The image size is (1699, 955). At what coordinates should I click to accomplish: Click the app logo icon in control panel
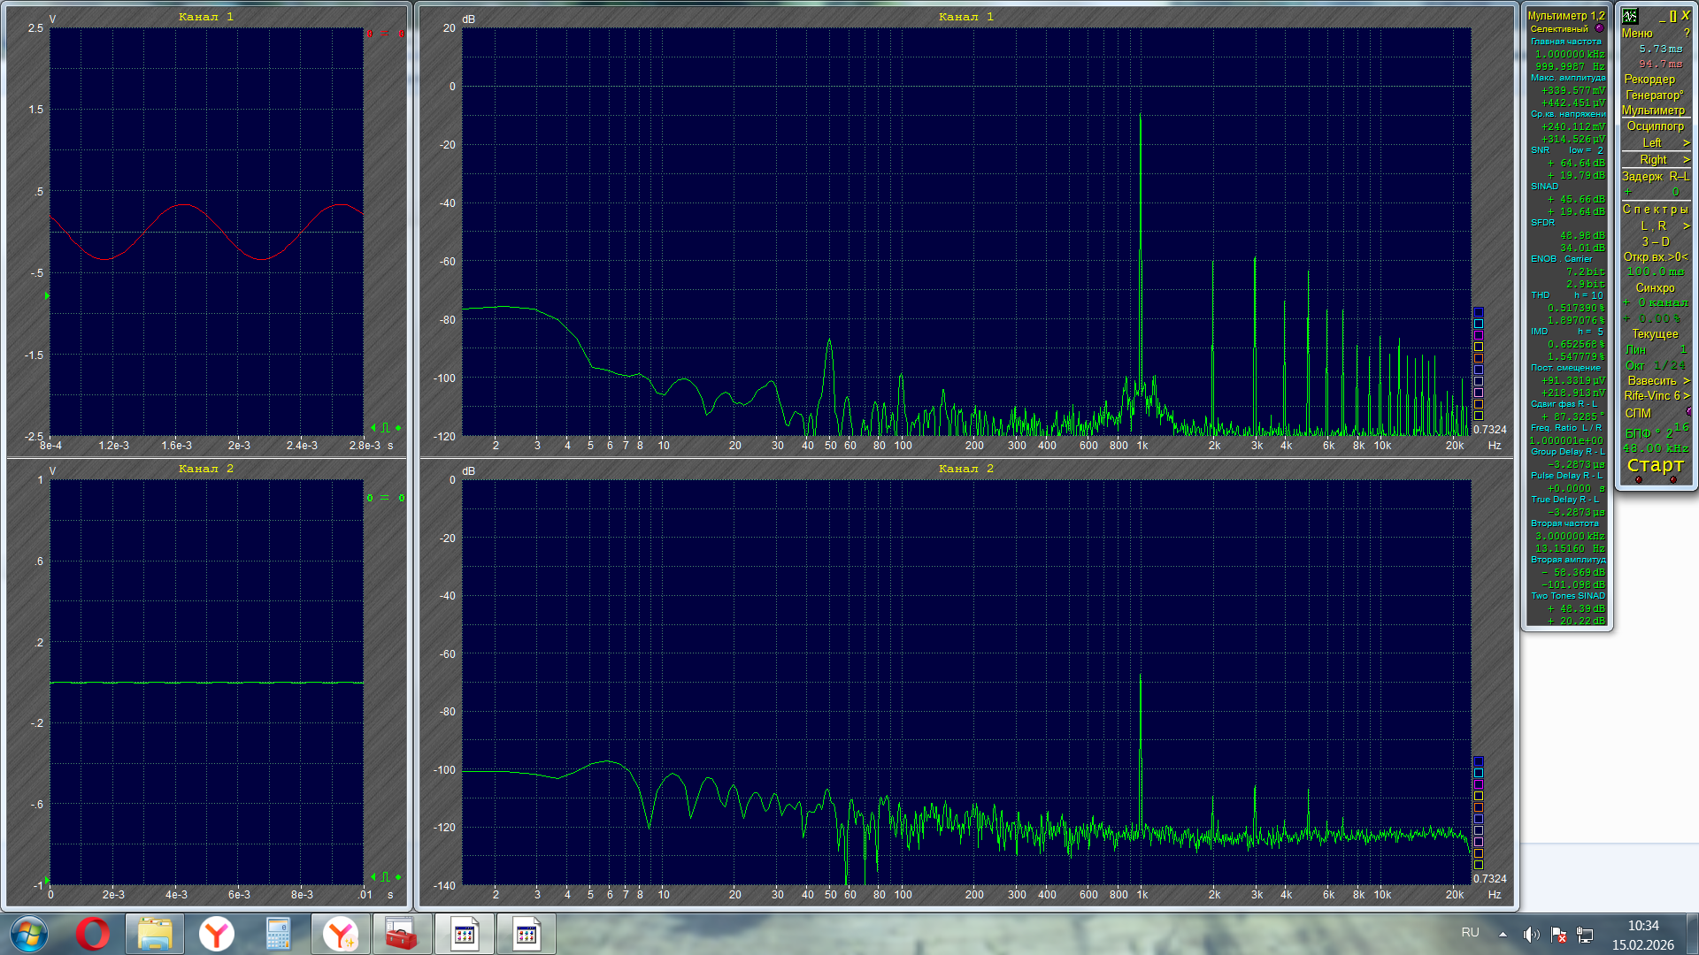point(1630,16)
